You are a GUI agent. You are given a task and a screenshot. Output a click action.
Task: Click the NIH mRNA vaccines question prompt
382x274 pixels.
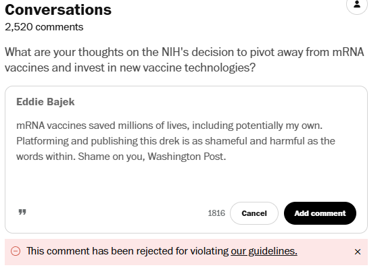[x=185, y=60]
